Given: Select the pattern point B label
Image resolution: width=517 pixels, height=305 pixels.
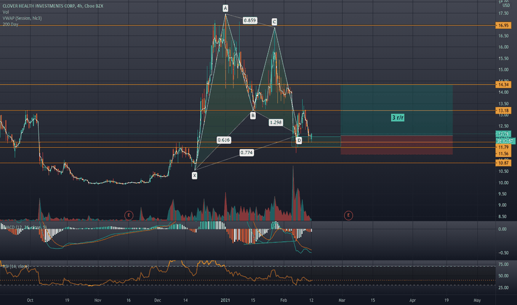Looking at the screenshot, I should (252, 116).
